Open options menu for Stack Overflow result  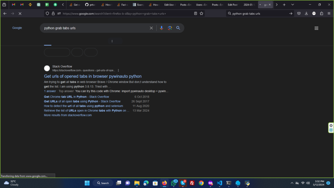coord(118,70)
